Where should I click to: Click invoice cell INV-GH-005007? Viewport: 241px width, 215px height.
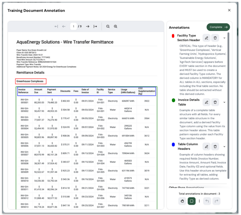tap(25, 153)
